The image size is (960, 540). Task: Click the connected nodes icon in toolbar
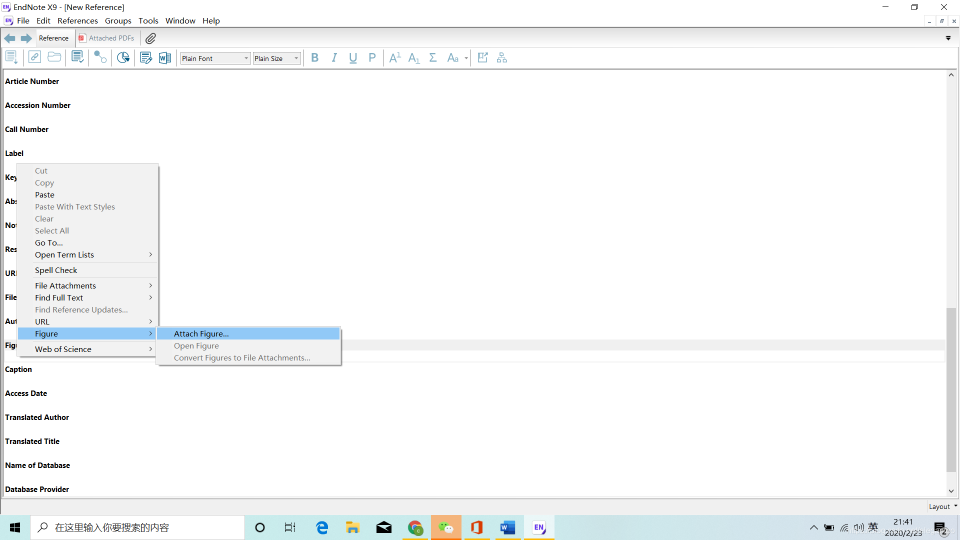click(x=100, y=57)
